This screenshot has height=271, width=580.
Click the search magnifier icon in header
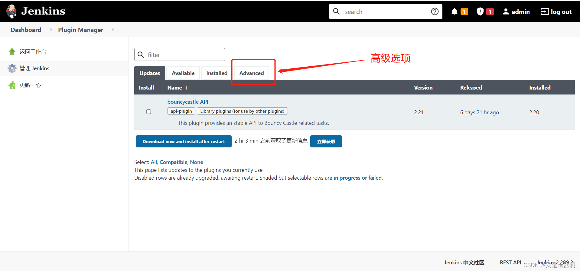click(337, 11)
